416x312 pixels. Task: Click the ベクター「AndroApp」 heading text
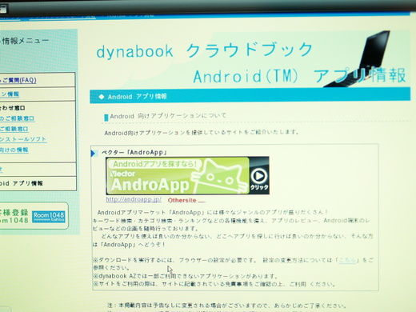pyautogui.click(x=134, y=153)
